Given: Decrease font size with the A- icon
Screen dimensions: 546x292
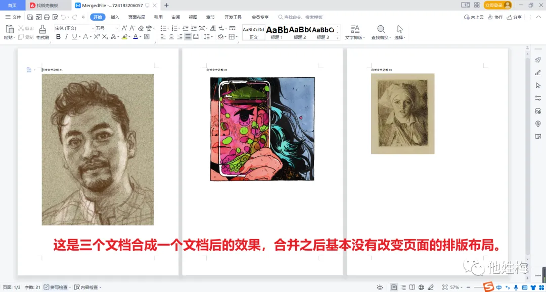Looking at the screenshot, I should point(132,28).
